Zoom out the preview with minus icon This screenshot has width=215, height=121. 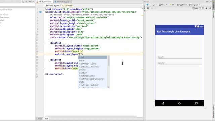tap(193, 8)
